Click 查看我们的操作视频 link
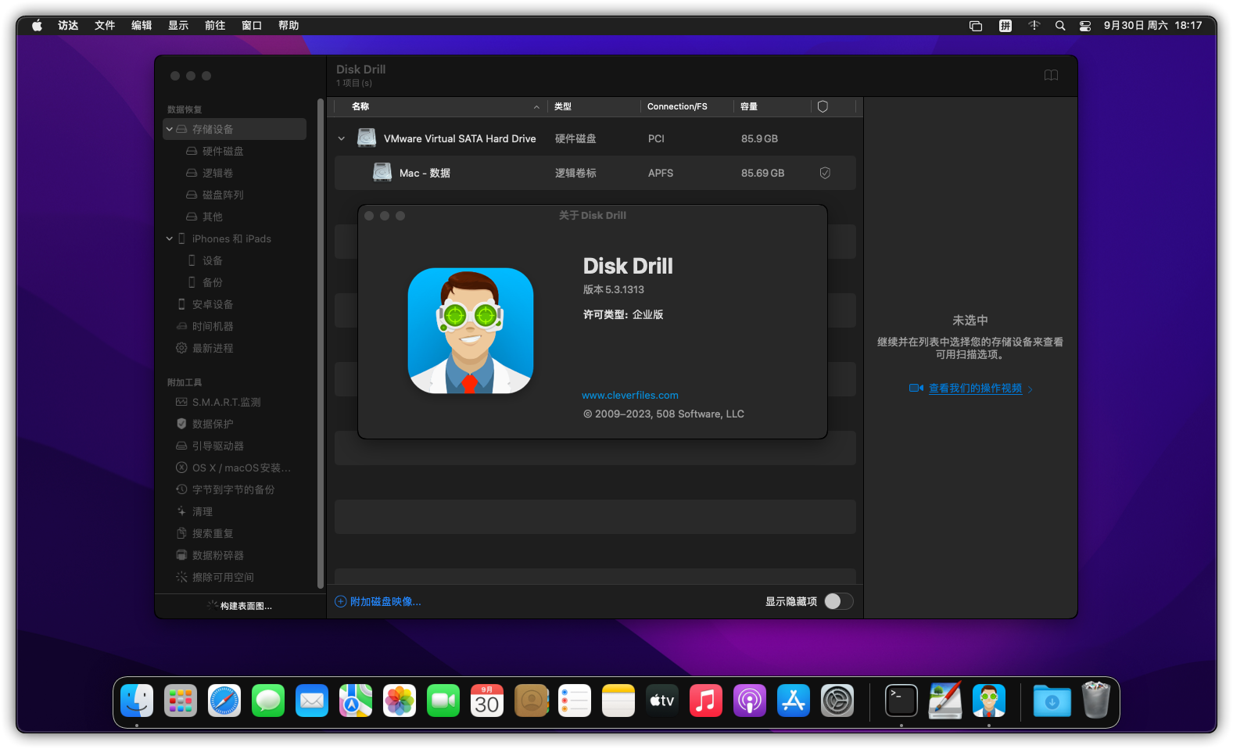Viewport: 1233px width, 749px height. (x=975, y=389)
